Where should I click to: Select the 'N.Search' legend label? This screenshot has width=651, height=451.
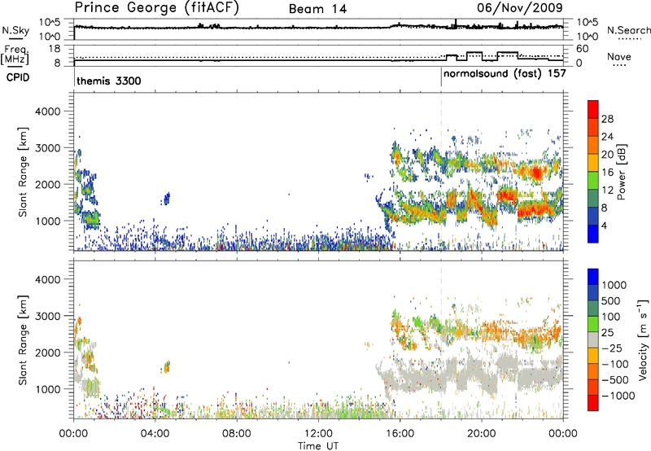[x=628, y=30]
